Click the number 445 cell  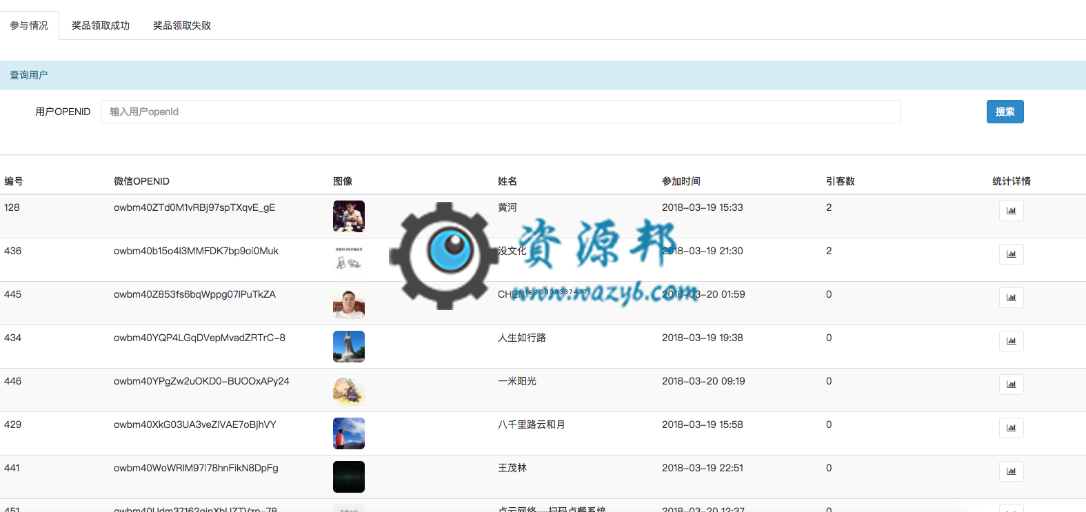coord(12,294)
